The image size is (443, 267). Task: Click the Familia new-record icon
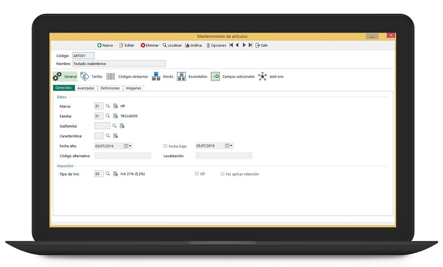(x=115, y=116)
